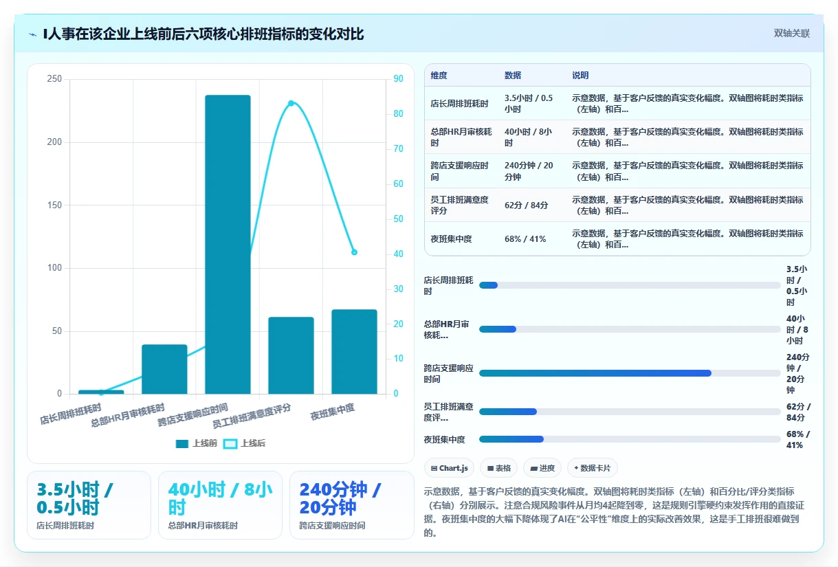This screenshot has height=567, width=838.
Task: Select the 表格 chip
Action: click(x=499, y=468)
